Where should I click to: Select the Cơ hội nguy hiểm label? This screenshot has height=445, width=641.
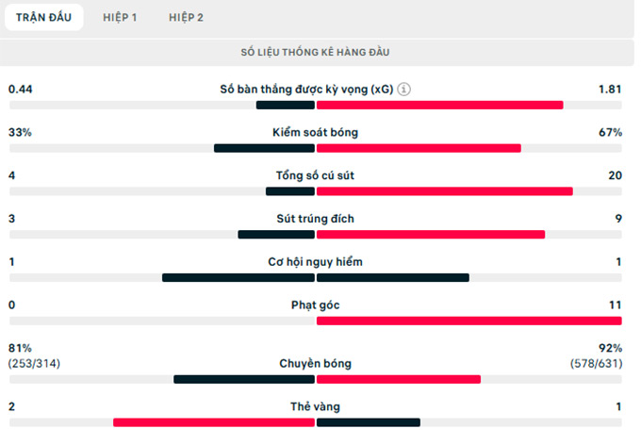click(x=316, y=262)
